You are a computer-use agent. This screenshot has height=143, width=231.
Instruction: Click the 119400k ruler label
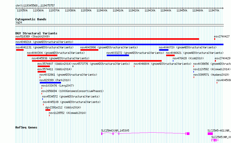pyautogui.click(x=102, y=10)
